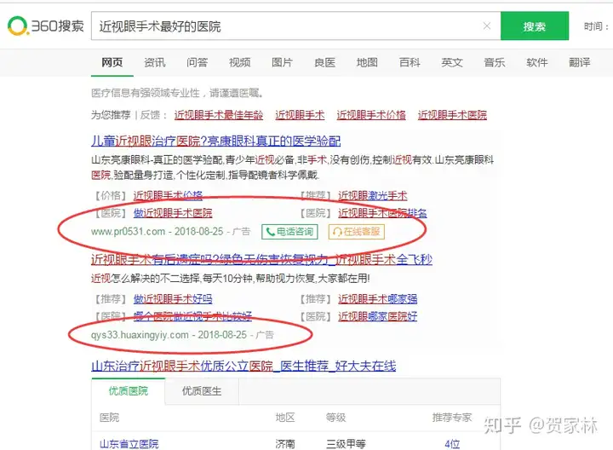Open the 问答 tab
The height and width of the screenshot is (450, 613).
tap(197, 62)
